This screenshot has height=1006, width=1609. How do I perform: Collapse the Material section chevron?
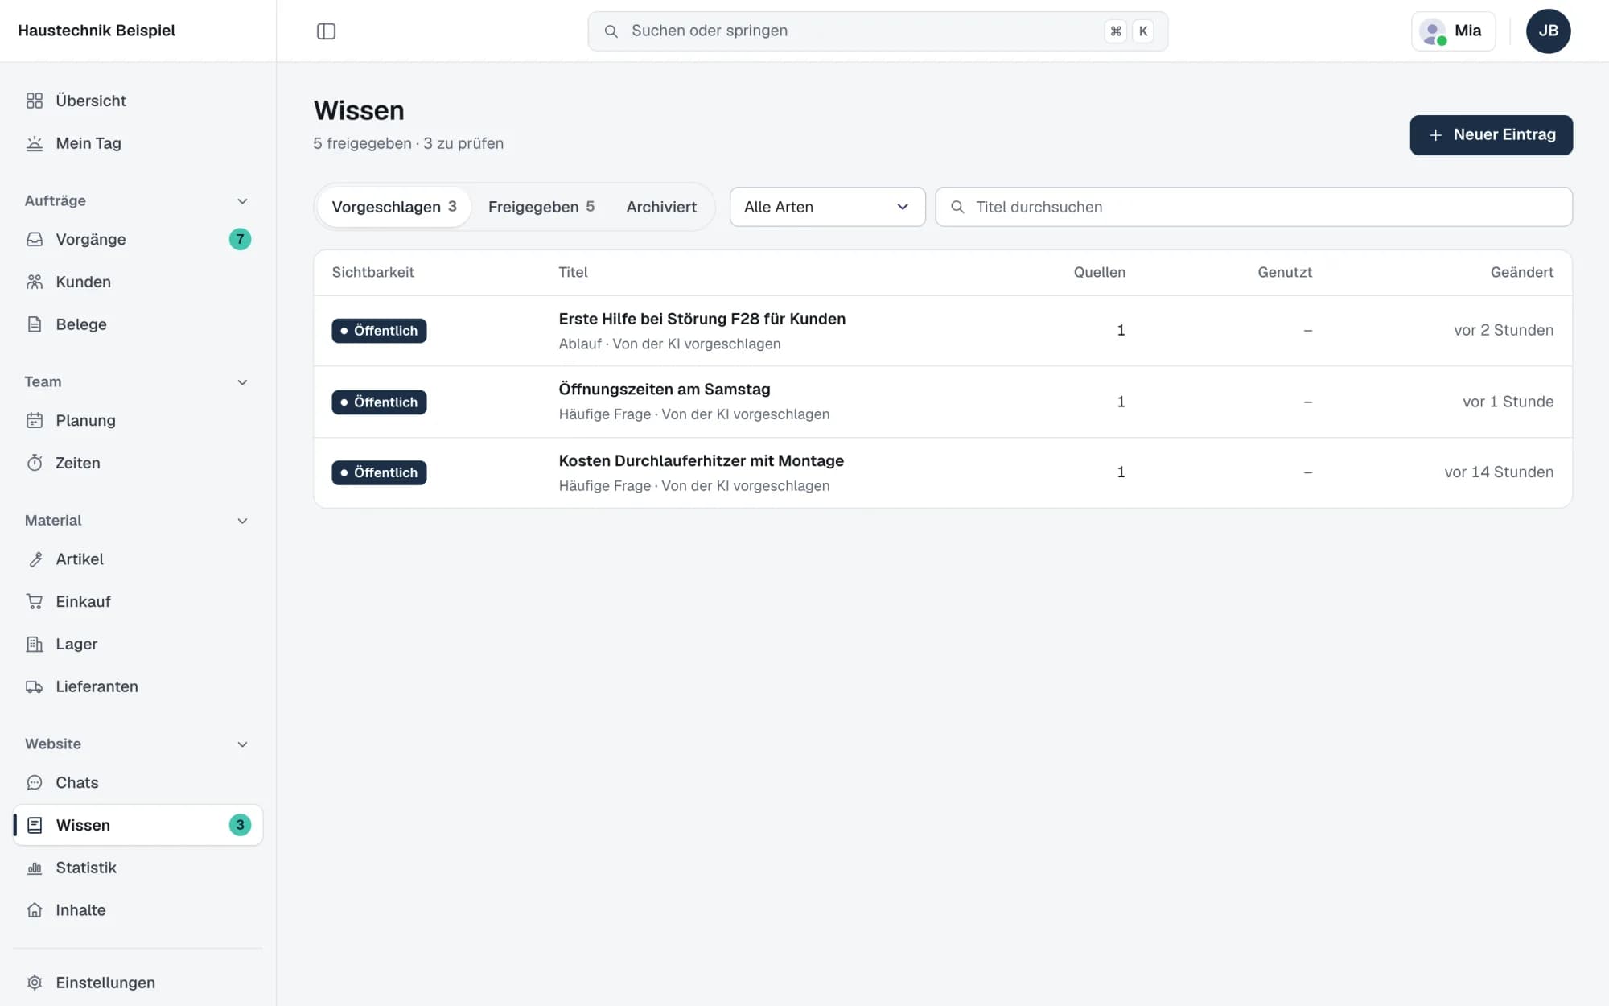pos(242,521)
